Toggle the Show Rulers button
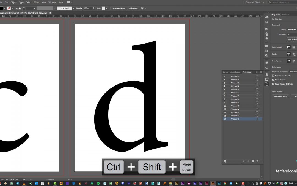The height and width of the screenshot is (186, 297). (289, 47)
